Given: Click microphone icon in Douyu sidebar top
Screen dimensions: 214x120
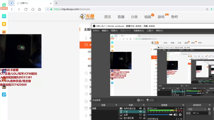Looking at the screenshot, I should click(x=86, y=38).
